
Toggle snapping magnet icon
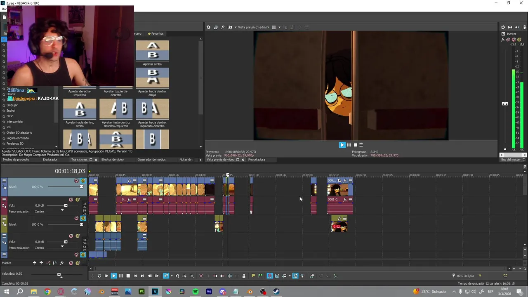pyautogui.click(x=270, y=276)
